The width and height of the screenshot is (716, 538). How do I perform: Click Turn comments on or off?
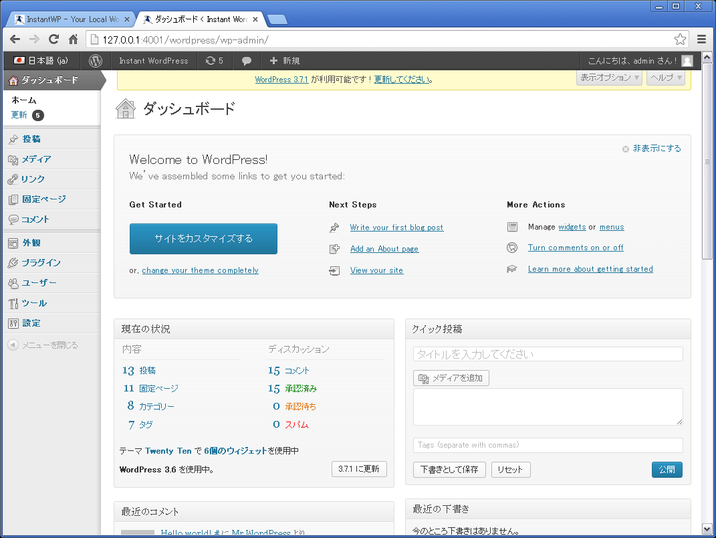tap(576, 248)
